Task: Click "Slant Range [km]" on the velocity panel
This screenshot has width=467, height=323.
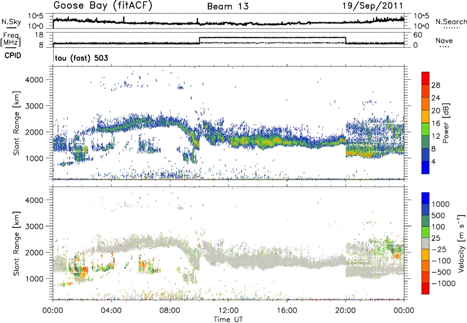Action: tap(16, 243)
